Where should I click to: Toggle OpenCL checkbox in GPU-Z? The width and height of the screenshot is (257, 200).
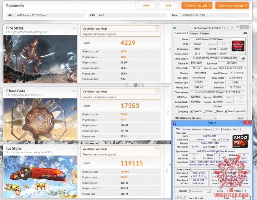[x=192, y=112]
